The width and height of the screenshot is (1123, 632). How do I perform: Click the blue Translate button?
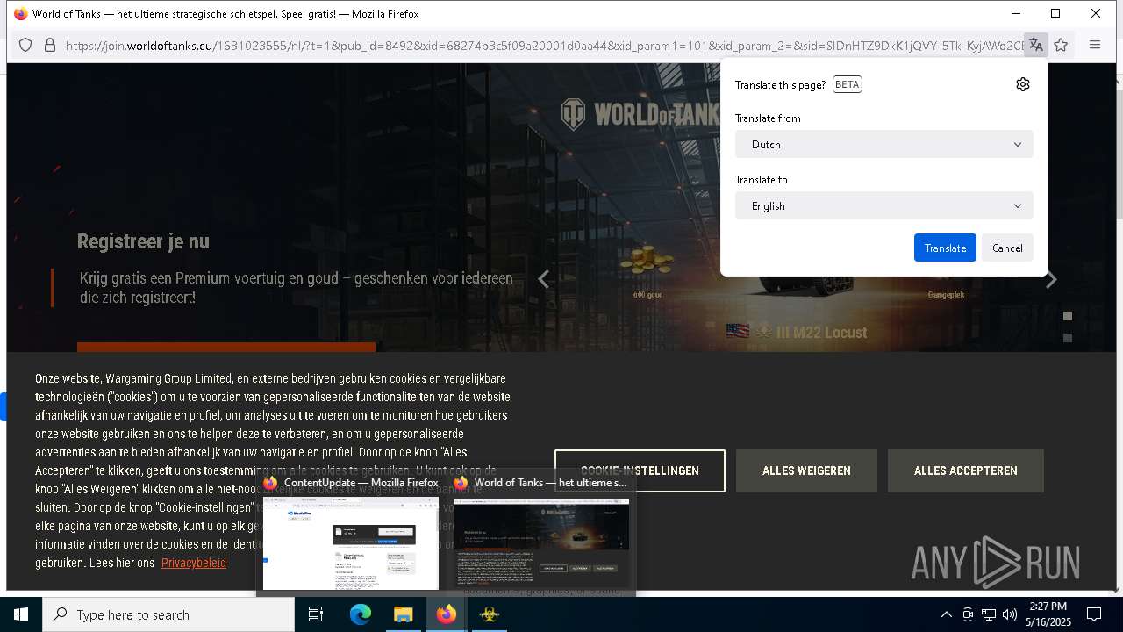point(945,248)
